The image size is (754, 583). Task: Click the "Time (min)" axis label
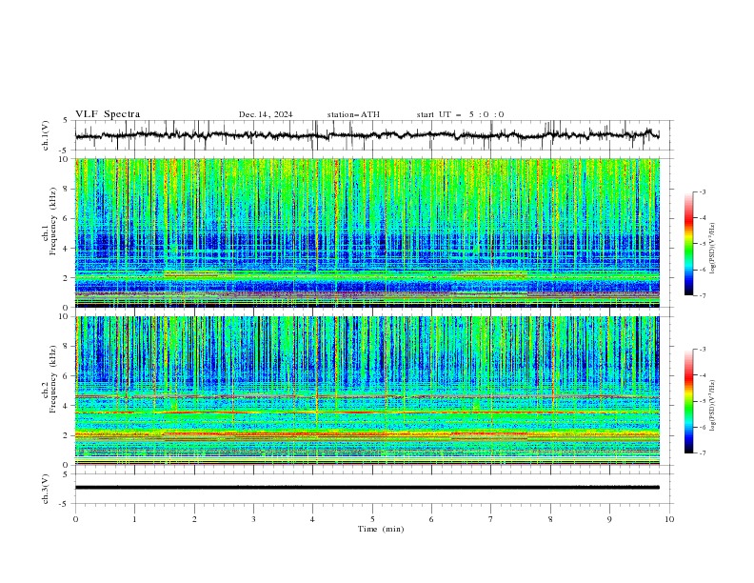pyautogui.click(x=381, y=529)
